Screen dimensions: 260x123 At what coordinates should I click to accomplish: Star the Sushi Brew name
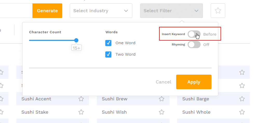[161, 99]
